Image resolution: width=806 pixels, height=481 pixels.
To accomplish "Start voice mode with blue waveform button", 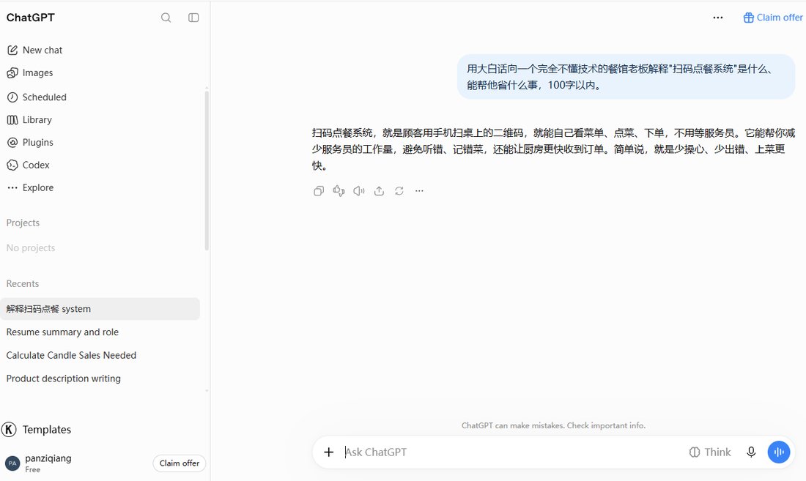I will point(779,452).
